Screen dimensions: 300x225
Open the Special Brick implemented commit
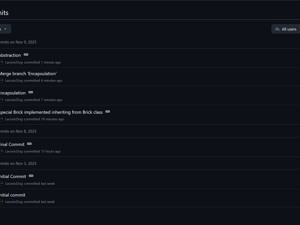click(51, 112)
